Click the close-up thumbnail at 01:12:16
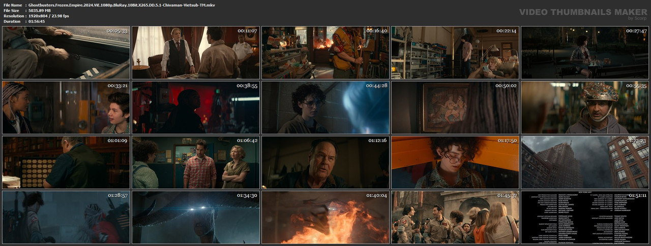This screenshot has width=651, height=246. click(x=325, y=162)
